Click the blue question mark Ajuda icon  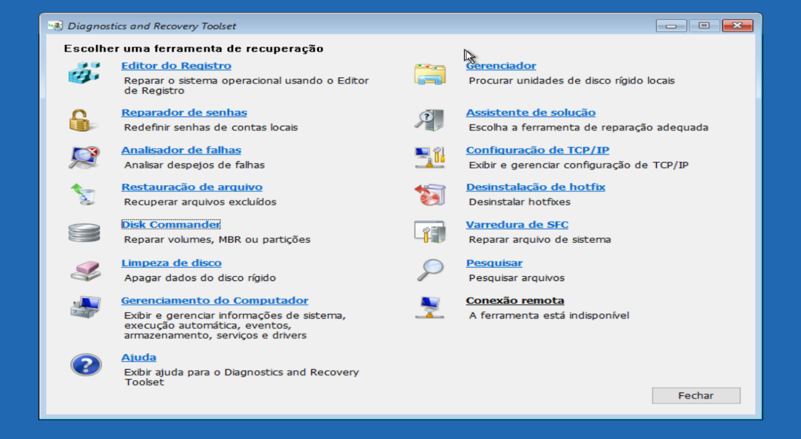(x=86, y=365)
